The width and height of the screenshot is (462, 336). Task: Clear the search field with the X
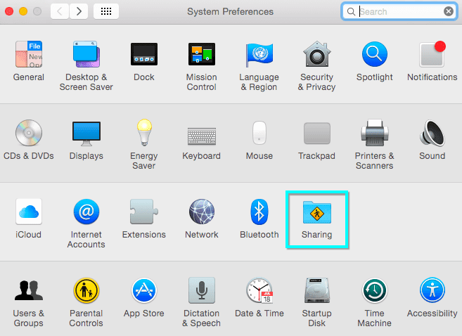pyautogui.click(x=449, y=11)
